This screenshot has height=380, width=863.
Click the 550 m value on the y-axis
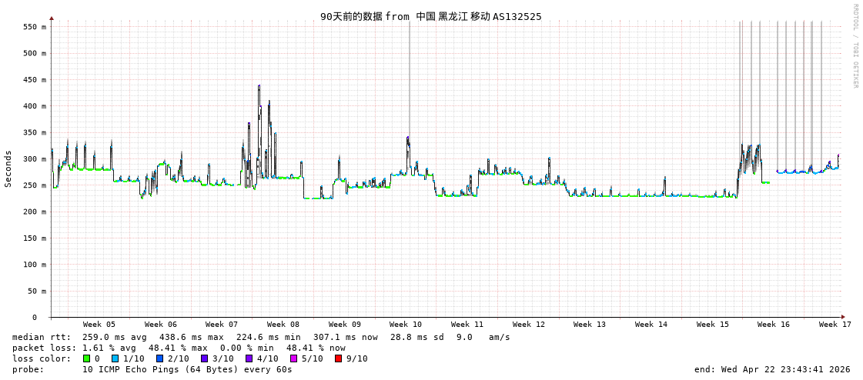pos(35,27)
